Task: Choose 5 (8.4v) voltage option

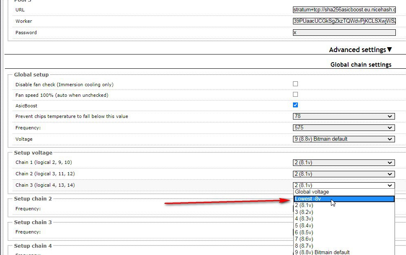Action: 344,226
